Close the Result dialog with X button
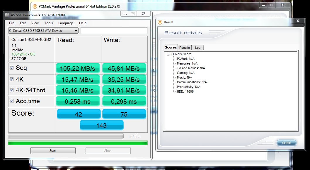This screenshot has height=170, width=310. pos(298,21)
